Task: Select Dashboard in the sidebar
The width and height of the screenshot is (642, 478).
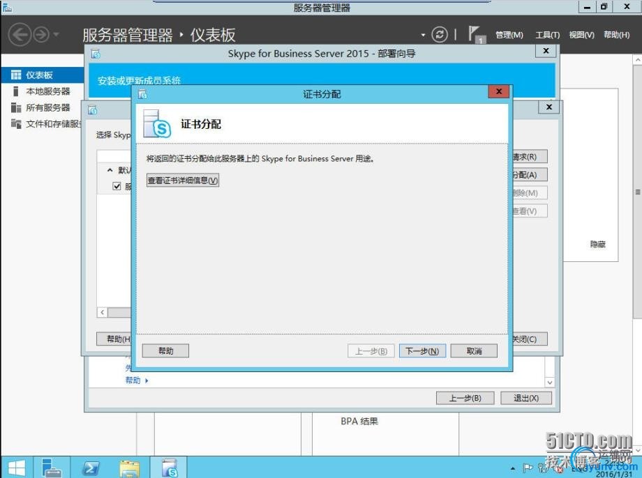Action: (x=43, y=75)
